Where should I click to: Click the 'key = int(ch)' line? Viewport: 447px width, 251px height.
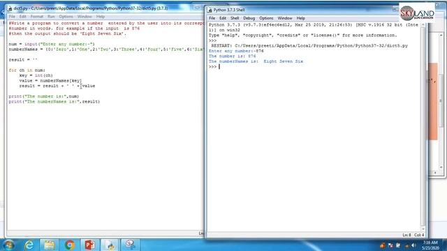36,75
